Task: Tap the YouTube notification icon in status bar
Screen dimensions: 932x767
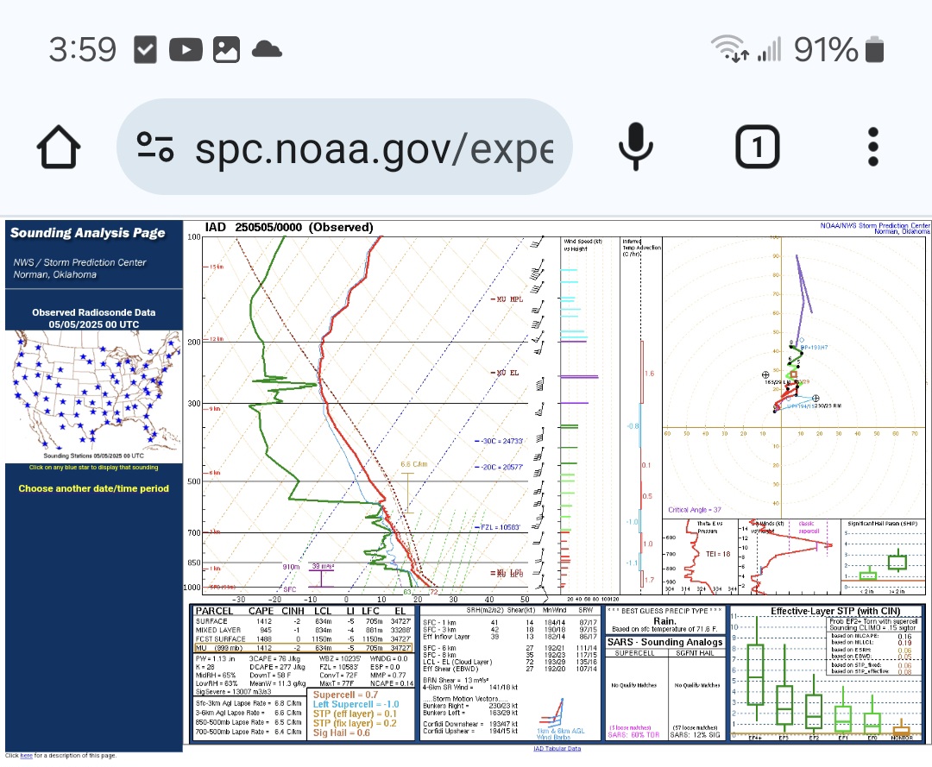Action: [x=186, y=49]
